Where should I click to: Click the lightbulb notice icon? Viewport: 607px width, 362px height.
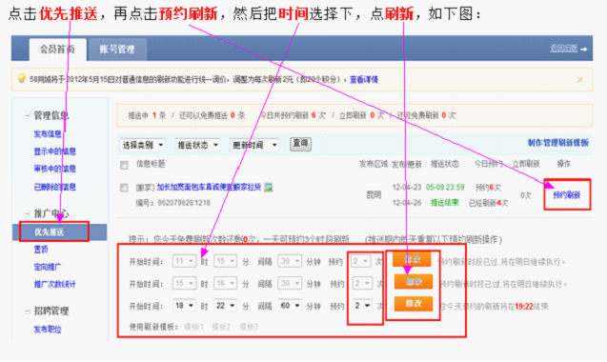click(22, 79)
